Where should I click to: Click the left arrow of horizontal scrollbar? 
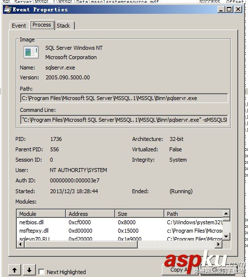click(x=21, y=244)
